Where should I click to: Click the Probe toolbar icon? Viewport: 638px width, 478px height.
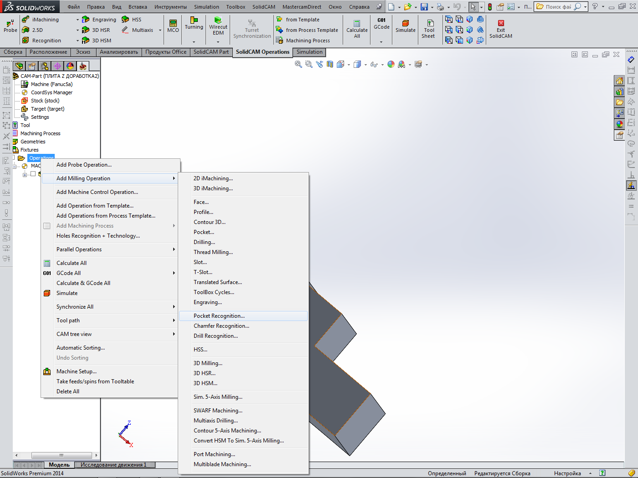point(10,26)
